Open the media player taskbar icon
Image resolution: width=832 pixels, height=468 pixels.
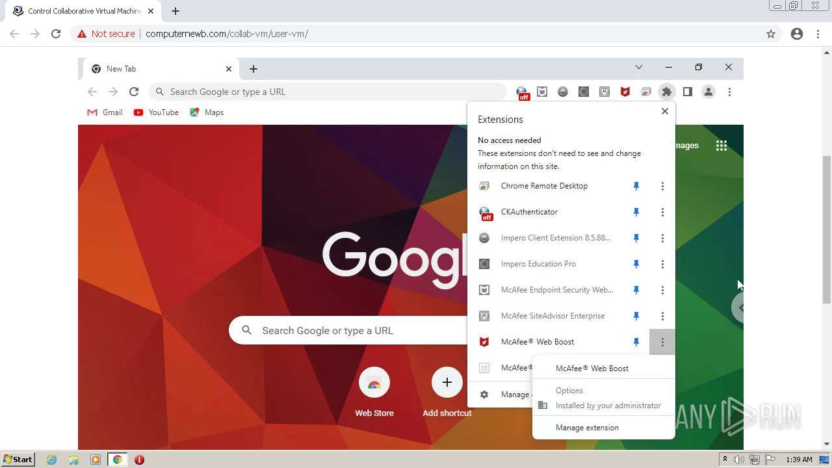96,460
